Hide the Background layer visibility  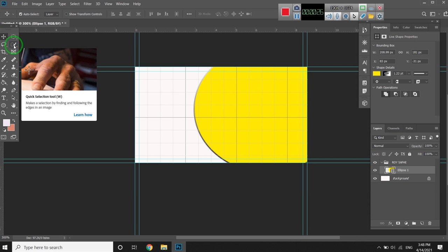(375, 178)
